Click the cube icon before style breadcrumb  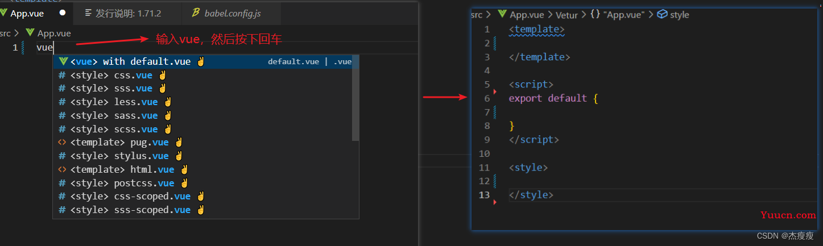click(x=662, y=15)
